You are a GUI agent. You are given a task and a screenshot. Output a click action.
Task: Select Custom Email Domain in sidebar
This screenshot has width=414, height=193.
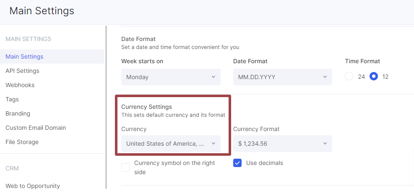(x=36, y=128)
